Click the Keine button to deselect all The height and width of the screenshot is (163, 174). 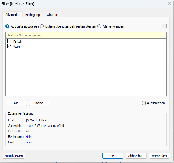click(39, 103)
